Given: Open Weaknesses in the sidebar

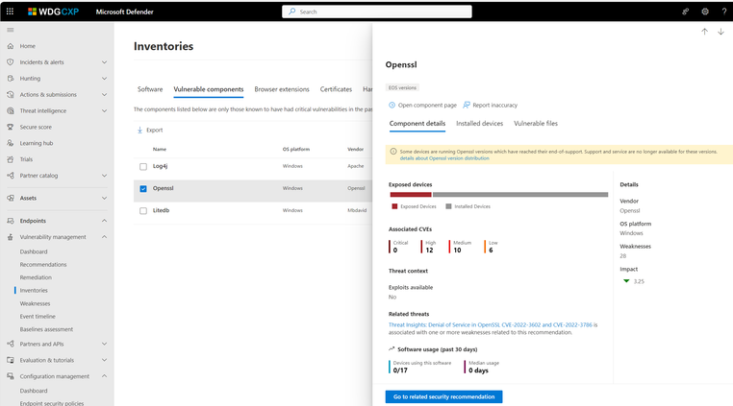Looking at the screenshot, I should pyautogui.click(x=35, y=303).
